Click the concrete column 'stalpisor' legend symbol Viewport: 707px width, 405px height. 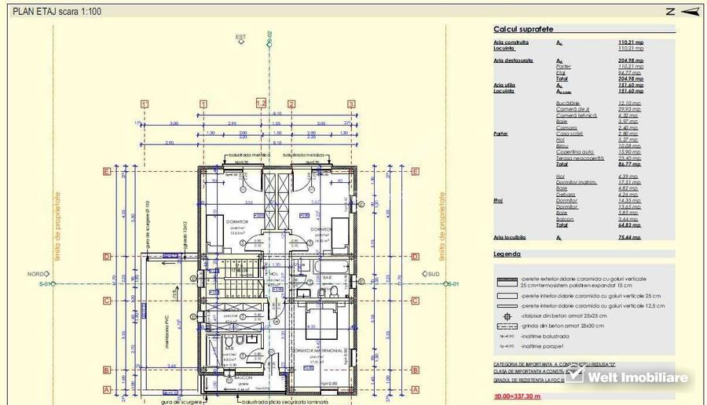pyautogui.click(x=507, y=316)
